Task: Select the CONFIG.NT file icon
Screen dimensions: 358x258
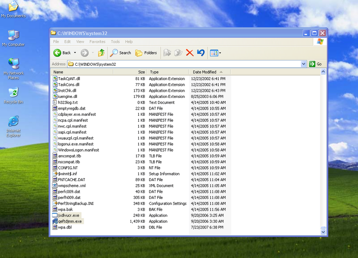Action: point(55,168)
